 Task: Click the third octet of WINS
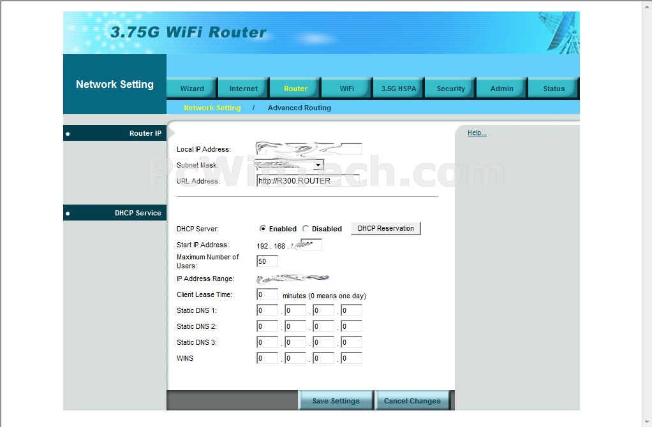click(323, 358)
